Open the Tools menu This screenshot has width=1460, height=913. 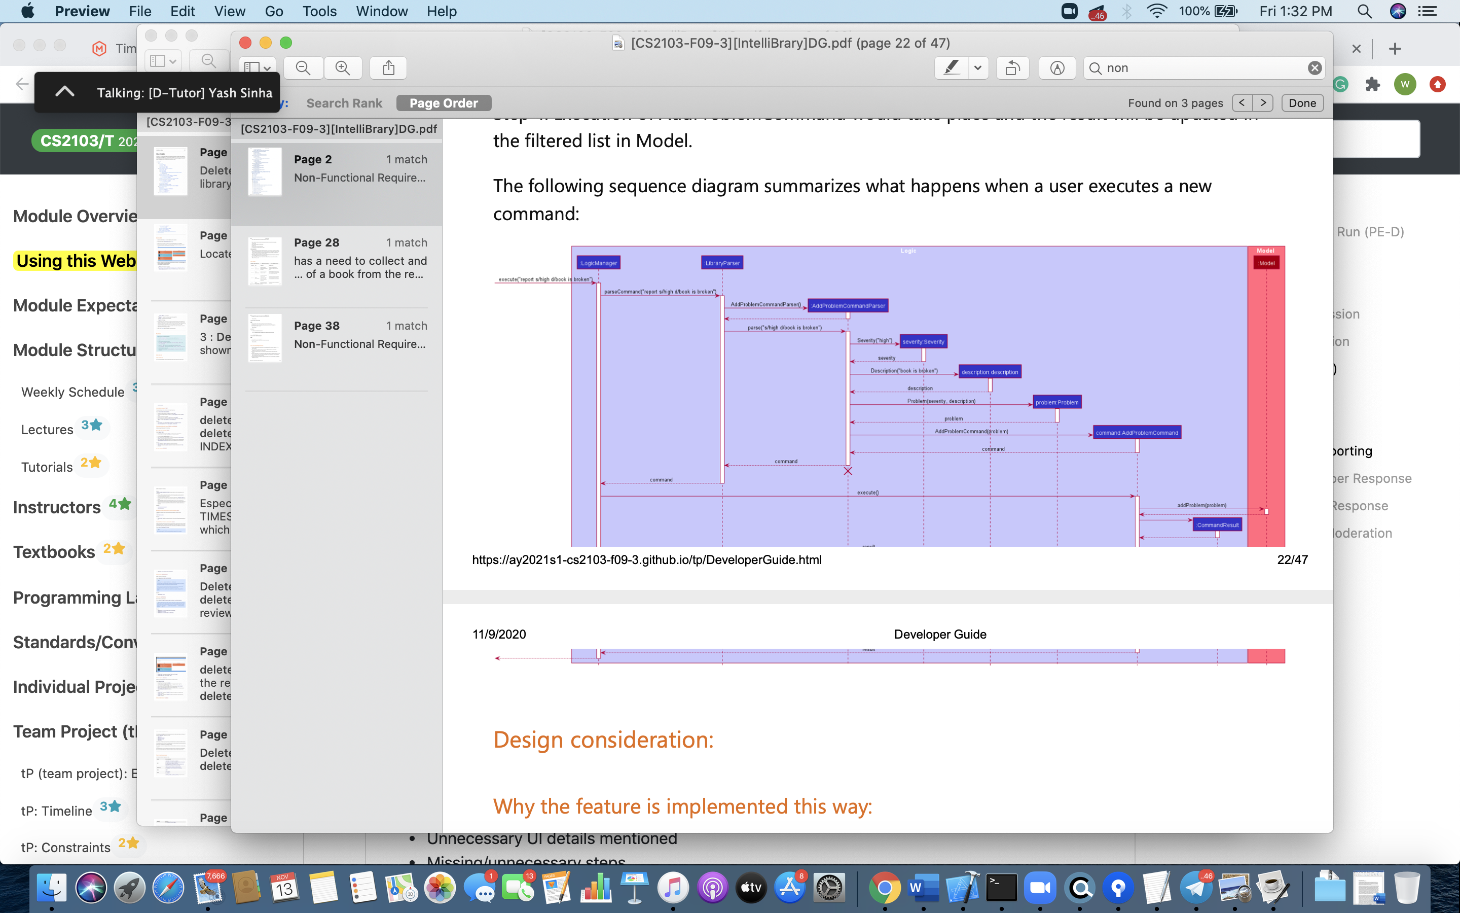click(319, 11)
